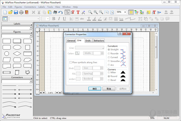Open the Tools menu
Screen dimensions: 181x121
[x=50, y=7]
